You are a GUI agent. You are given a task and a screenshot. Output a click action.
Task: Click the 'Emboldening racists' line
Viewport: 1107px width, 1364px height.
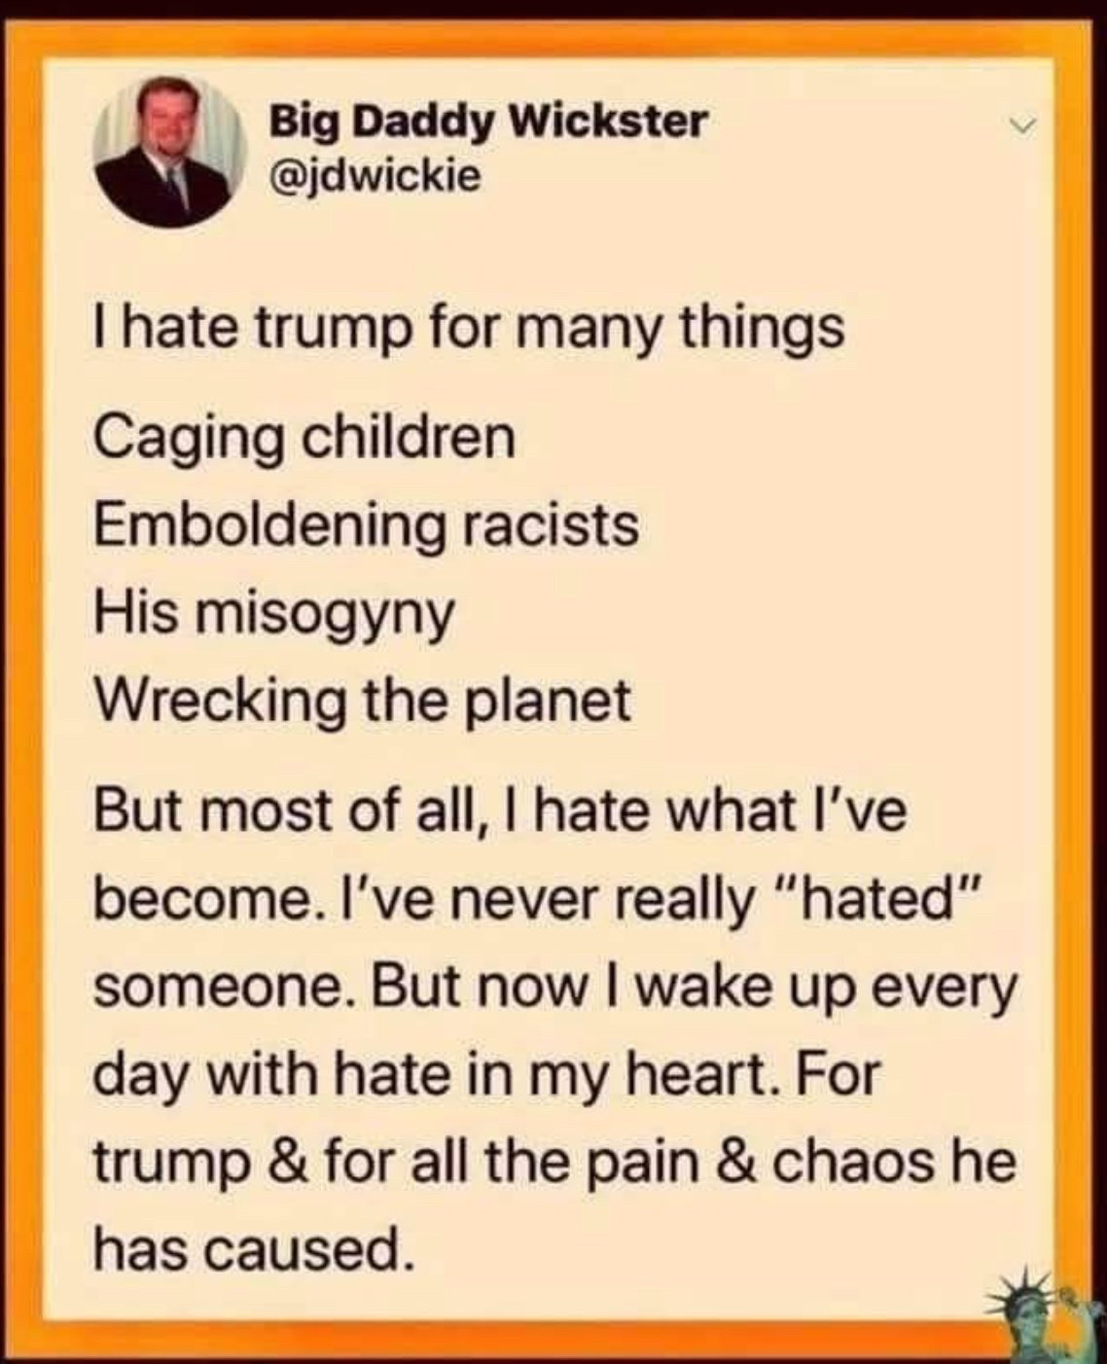click(367, 525)
